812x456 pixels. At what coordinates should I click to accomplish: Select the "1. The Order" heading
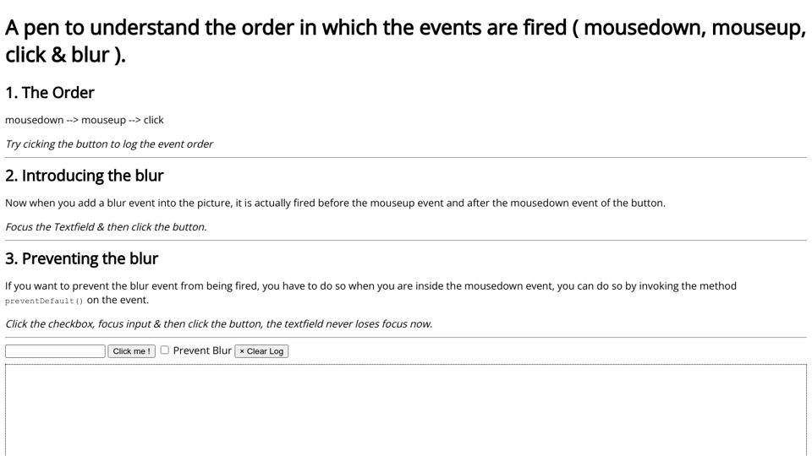click(50, 93)
